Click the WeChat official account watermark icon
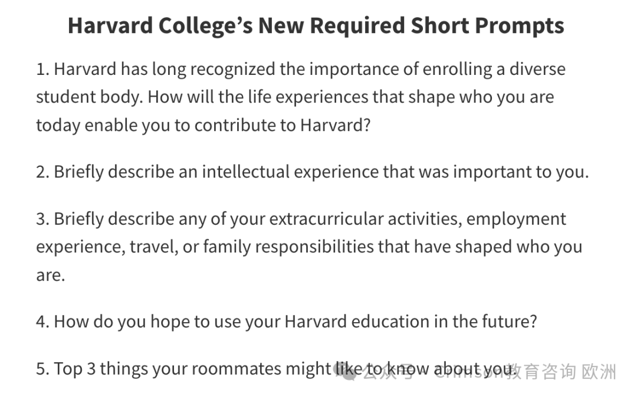 345,371
